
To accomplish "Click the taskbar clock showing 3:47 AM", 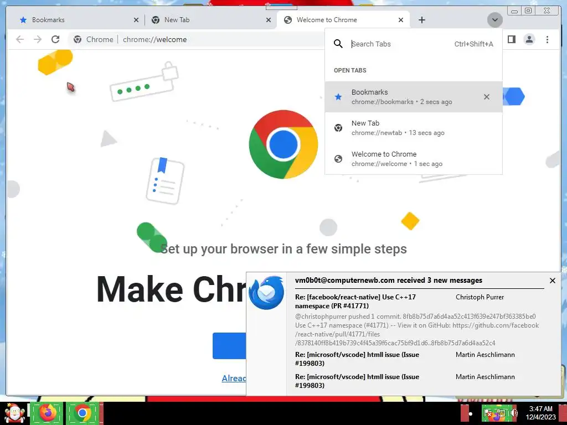I will (x=540, y=413).
